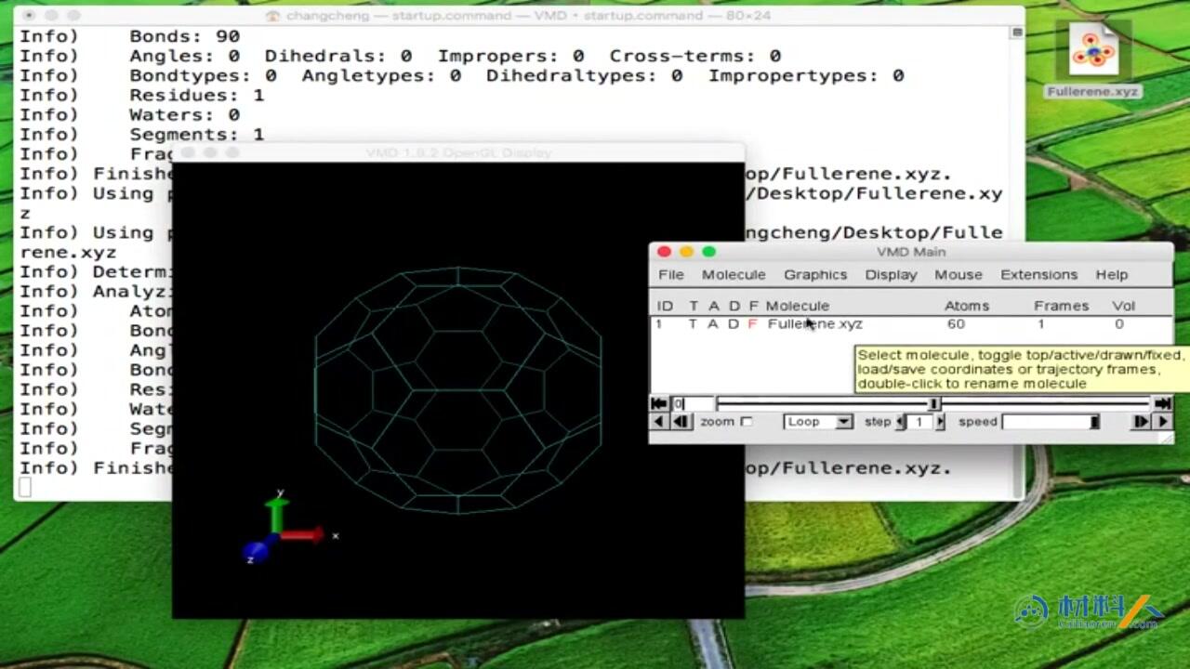Open the Graphics menu

tap(815, 275)
